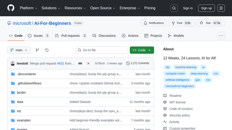Focus the Go to file field
232x130 pixels.
pyautogui.click(x=102, y=50)
